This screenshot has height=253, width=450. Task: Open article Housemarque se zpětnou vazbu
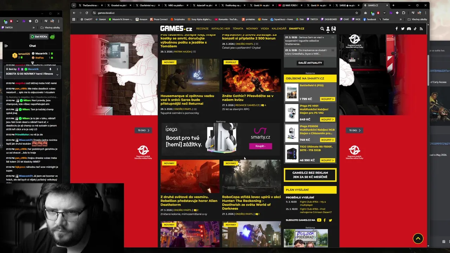(187, 100)
